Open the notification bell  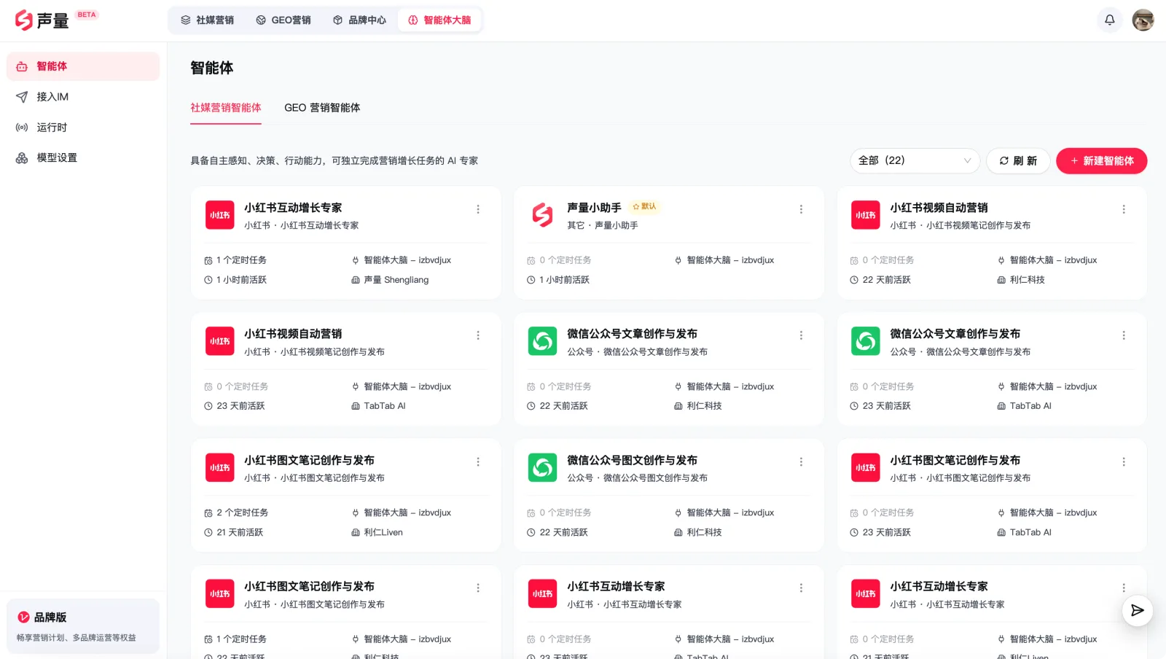click(1109, 20)
